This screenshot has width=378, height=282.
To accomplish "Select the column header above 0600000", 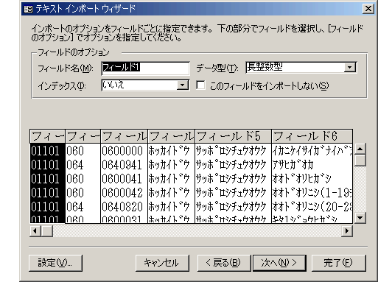I will [124, 136].
